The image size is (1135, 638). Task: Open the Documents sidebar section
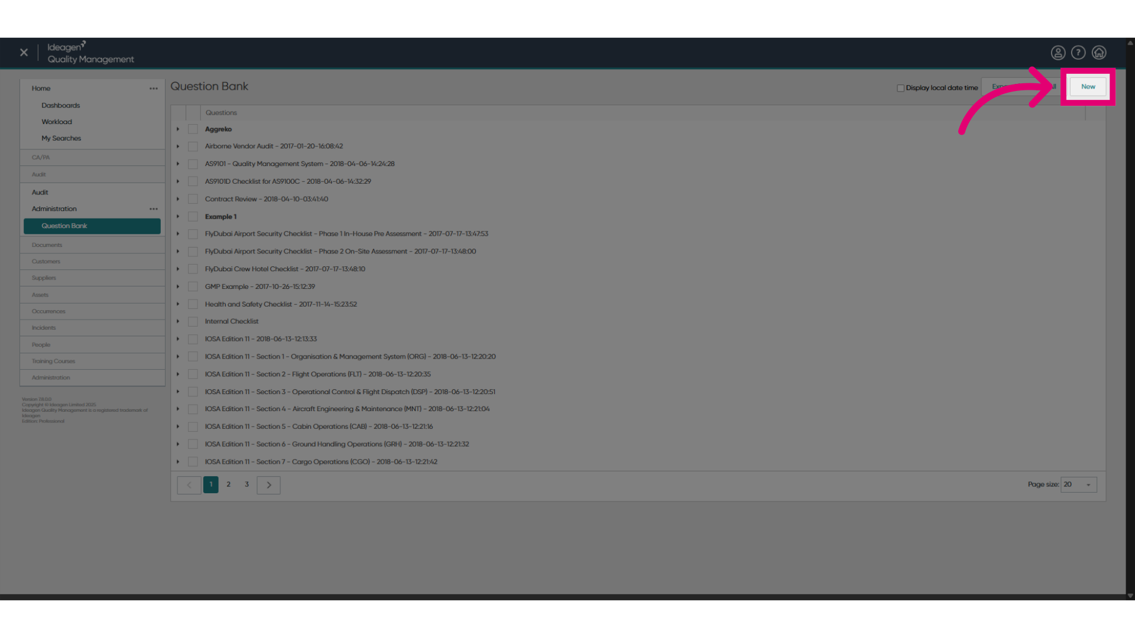(92, 245)
